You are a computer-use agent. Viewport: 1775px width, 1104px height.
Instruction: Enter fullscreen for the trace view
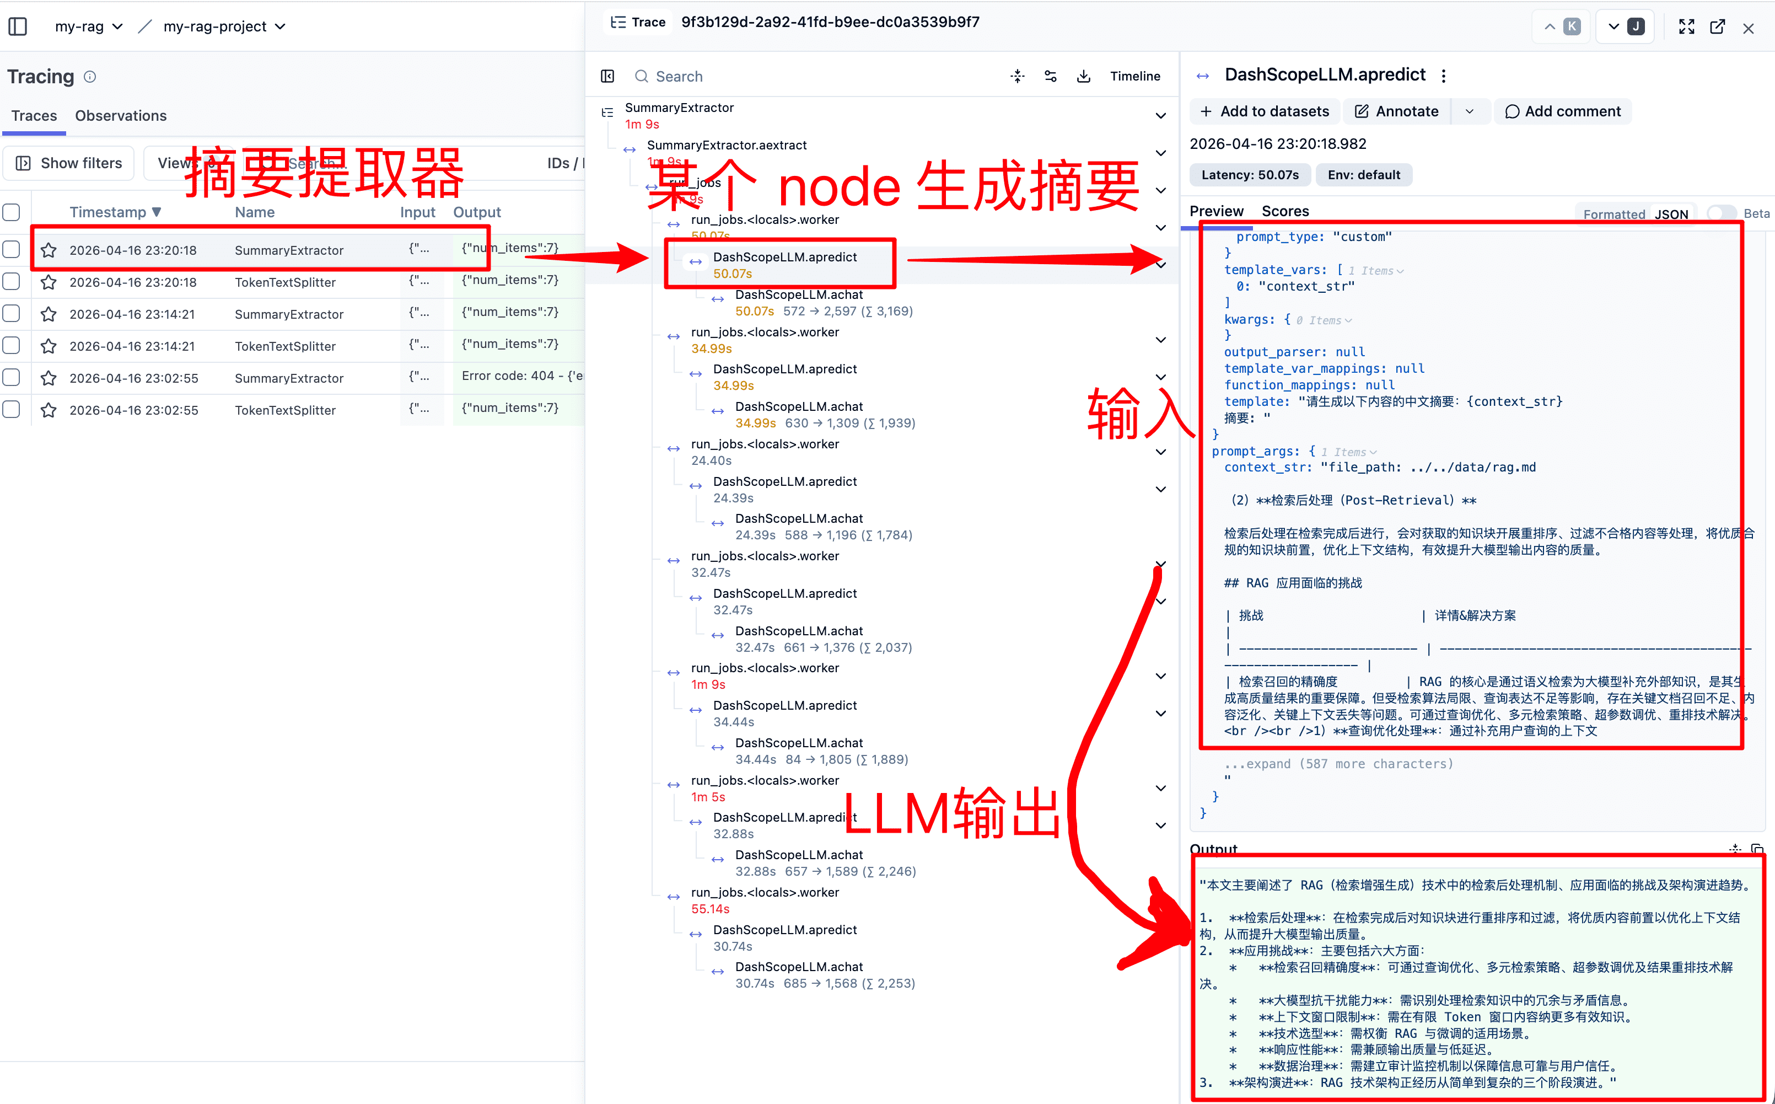(x=1686, y=27)
